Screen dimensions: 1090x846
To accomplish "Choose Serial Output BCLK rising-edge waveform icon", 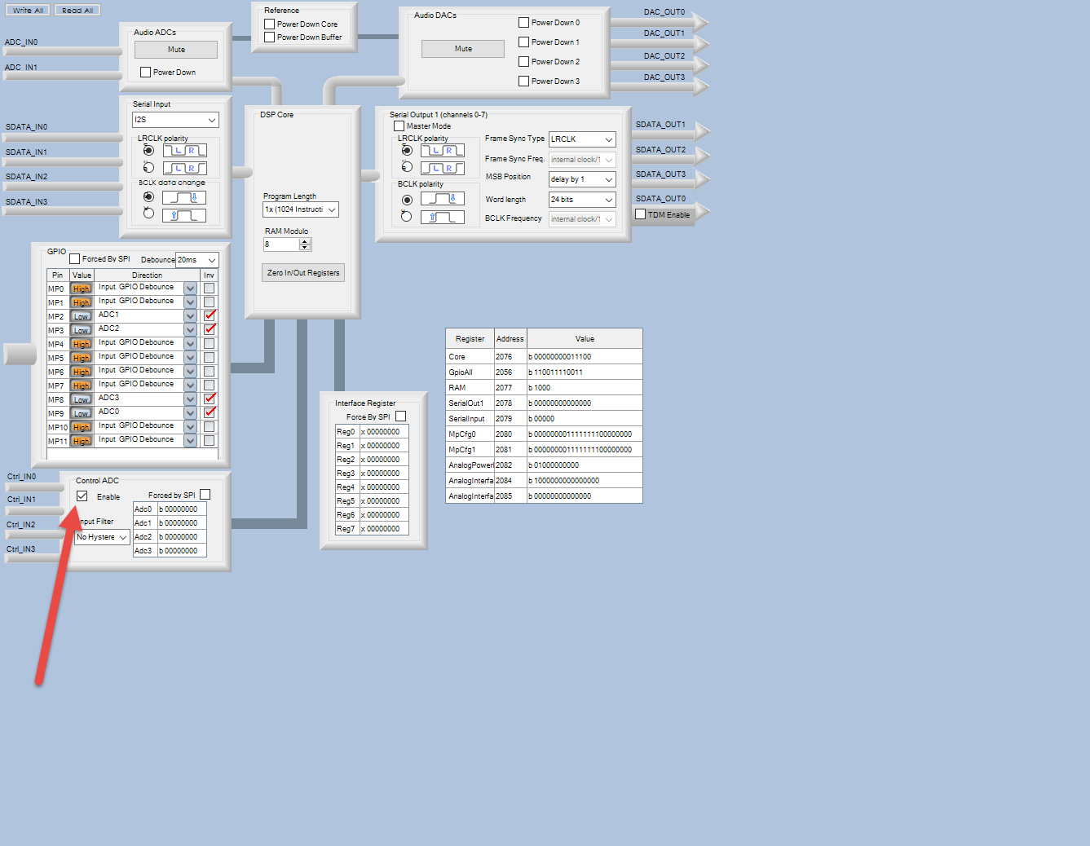I will pyautogui.click(x=443, y=217).
